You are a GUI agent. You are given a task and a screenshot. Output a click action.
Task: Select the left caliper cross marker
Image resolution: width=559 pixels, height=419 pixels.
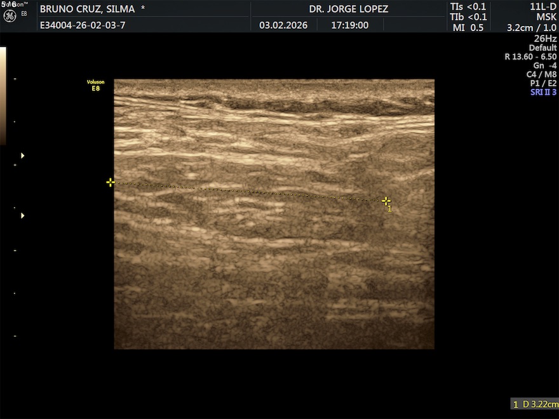[x=111, y=183]
